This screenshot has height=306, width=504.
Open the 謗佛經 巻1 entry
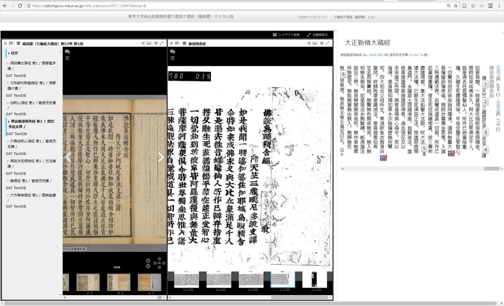(29, 181)
